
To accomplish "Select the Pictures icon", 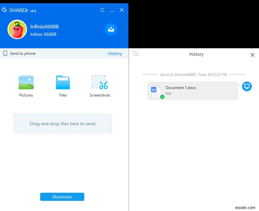I will [x=26, y=82].
